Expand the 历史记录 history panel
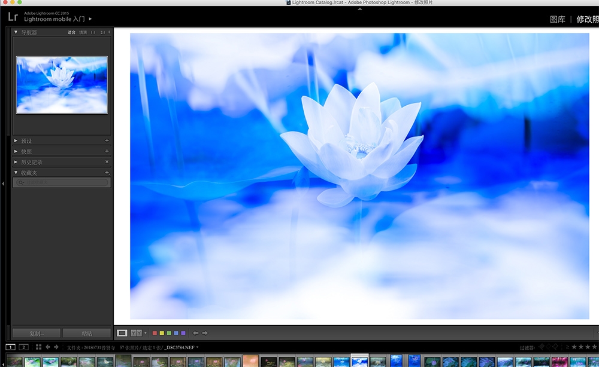The image size is (599, 367). click(16, 162)
